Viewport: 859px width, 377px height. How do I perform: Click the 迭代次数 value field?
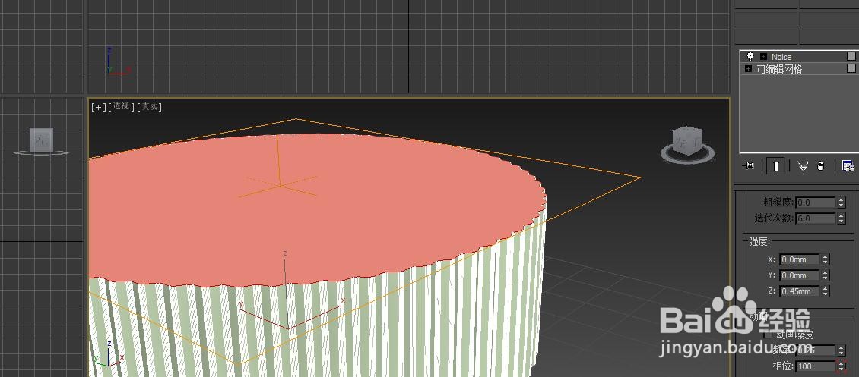816,218
